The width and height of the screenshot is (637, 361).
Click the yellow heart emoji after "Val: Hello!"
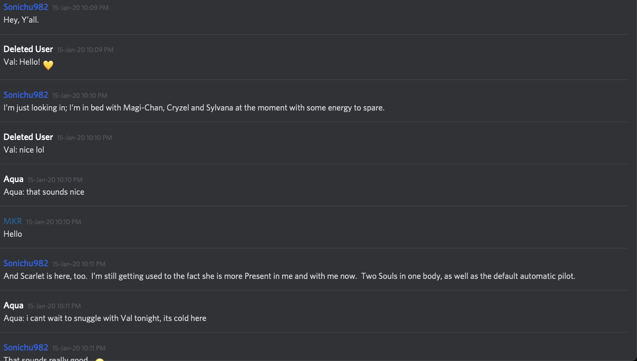click(x=48, y=65)
